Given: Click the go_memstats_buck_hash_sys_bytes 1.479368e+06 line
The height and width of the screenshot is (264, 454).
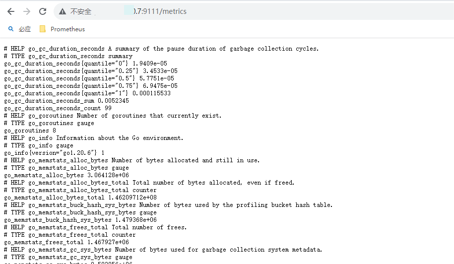Looking at the screenshot, I should point(80,220).
